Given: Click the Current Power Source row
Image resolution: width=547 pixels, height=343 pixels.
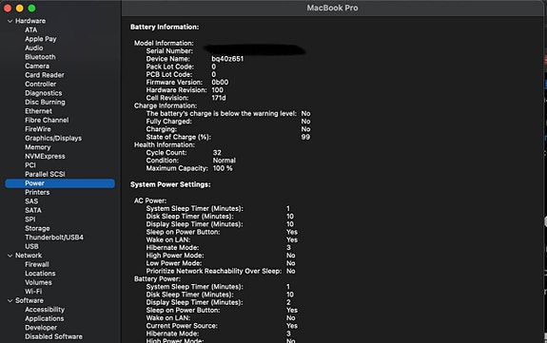Looking at the screenshot, I should tap(222, 326).
